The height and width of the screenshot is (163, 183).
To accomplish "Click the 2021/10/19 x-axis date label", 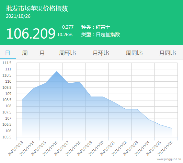I will [x=84, y=148].
